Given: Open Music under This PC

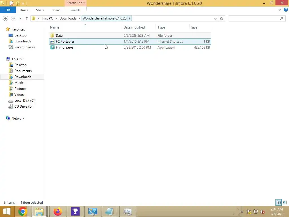Looking at the screenshot, I should [19, 83].
